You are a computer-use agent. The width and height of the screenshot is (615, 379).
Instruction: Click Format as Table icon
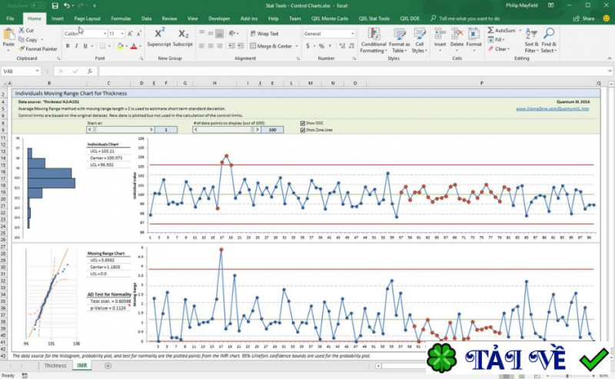point(399,34)
